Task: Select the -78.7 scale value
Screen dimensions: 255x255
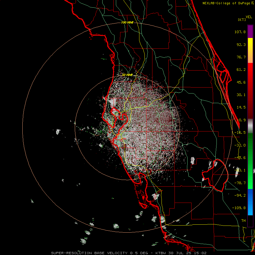Action: (x=240, y=183)
